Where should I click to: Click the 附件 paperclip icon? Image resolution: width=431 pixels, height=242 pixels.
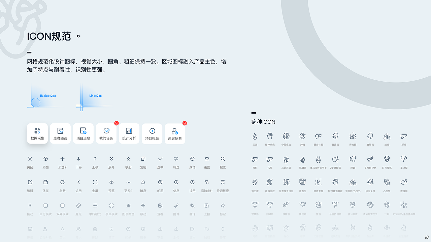coord(176,205)
